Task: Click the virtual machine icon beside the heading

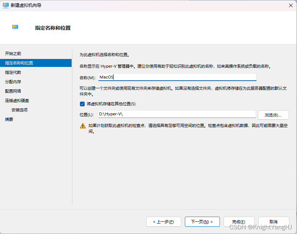Action: coord(15,27)
